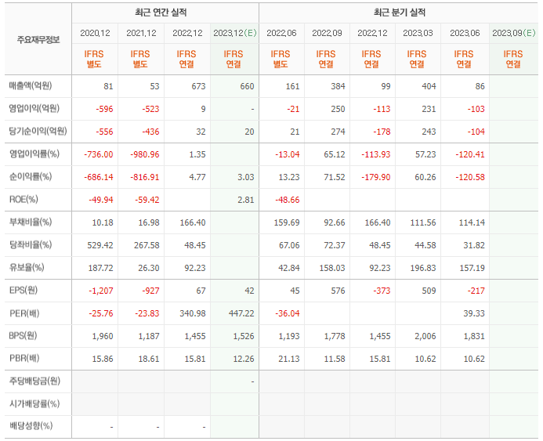This screenshot has width=543, height=441.
Task: Click the PER(배) row label
Action: (24, 313)
